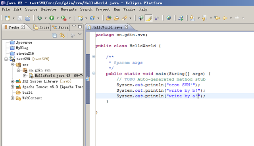This screenshot has height=146, width=254.
Task: Switch to the Navig tab
Action: (x=60, y=27)
